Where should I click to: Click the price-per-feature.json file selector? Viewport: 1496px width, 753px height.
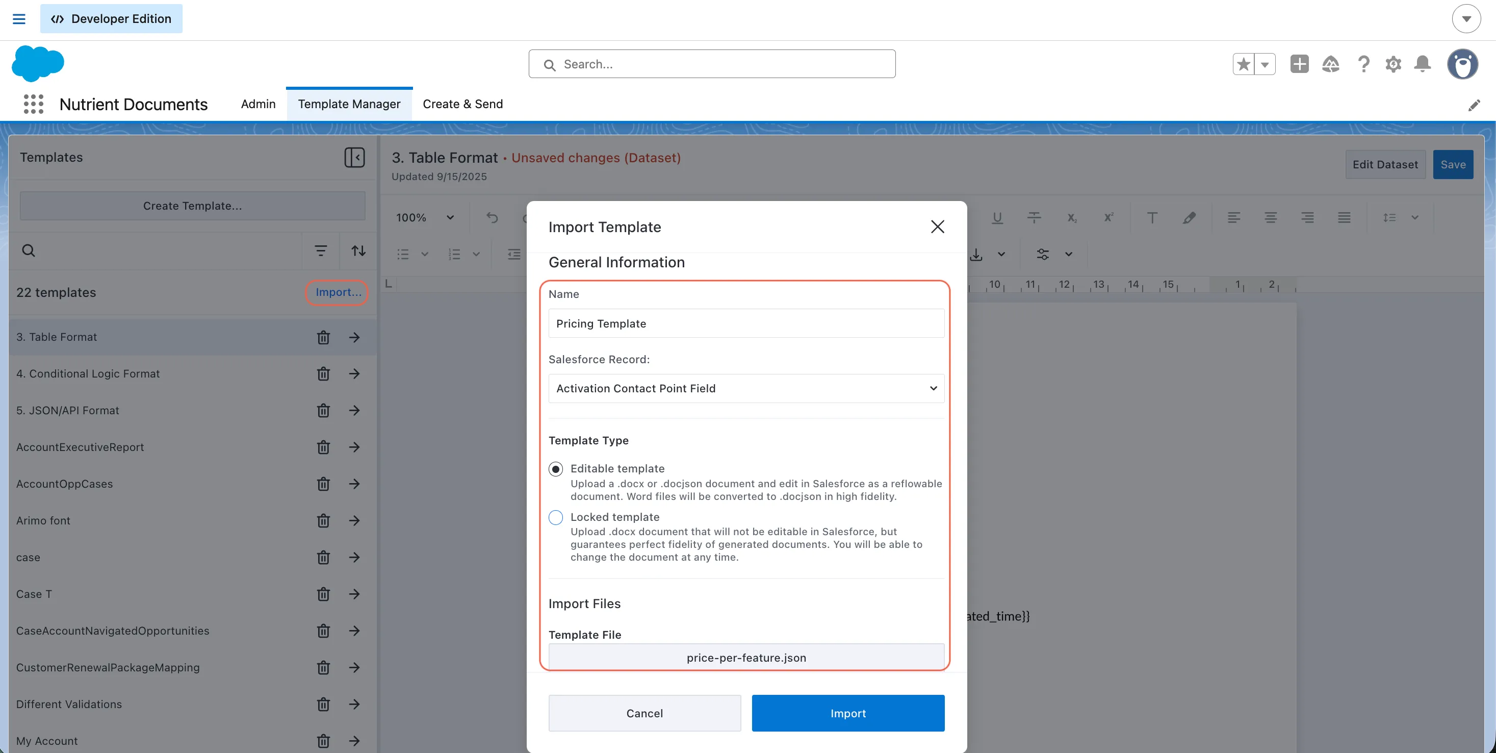[746, 657]
